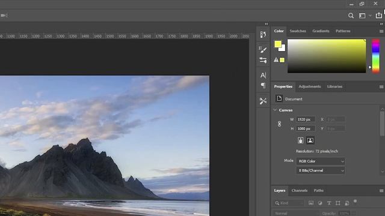The image size is (385, 216).
Task: Switch to the Libraries tab
Action: tap(334, 86)
